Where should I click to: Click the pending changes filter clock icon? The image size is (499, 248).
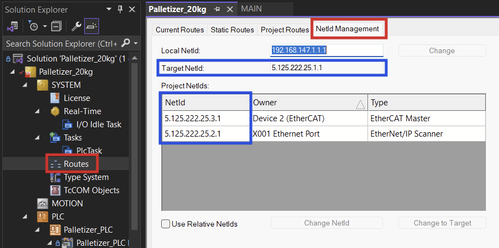(x=33, y=26)
